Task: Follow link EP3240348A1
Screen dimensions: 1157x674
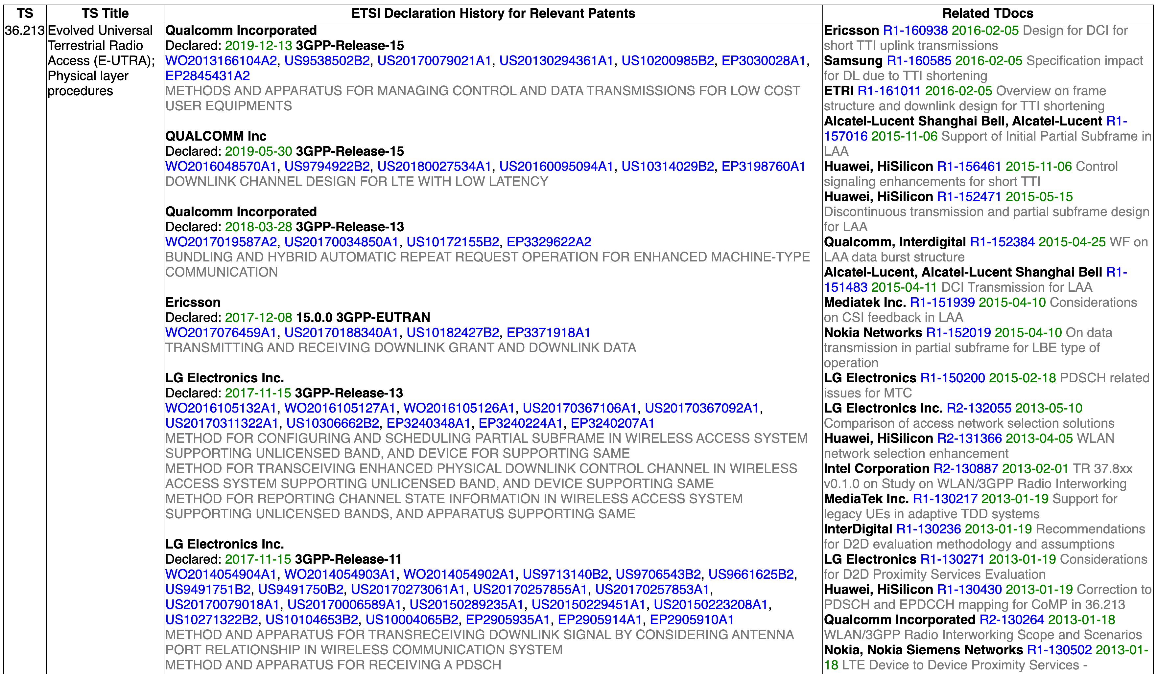Action: tap(429, 423)
